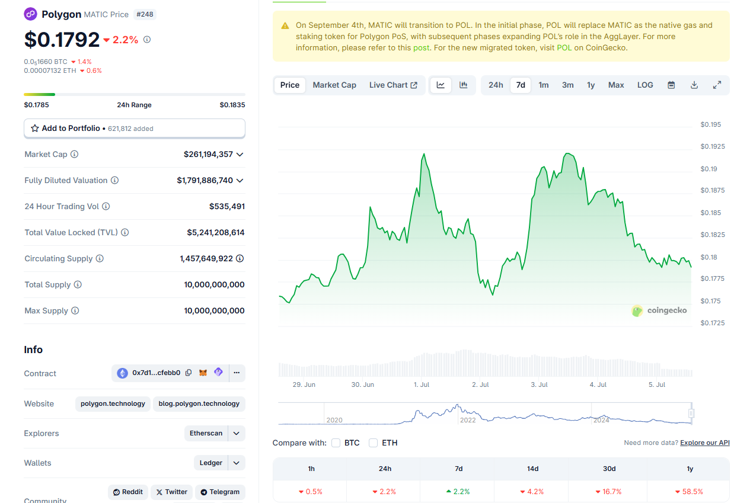This screenshot has height=503, width=750.
Task: Expand the chart to fullscreen
Action: [717, 85]
